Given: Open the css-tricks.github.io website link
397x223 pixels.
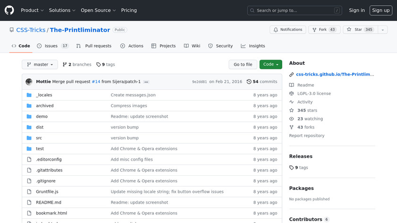Looking at the screenshot, I should tap(335, 74).
